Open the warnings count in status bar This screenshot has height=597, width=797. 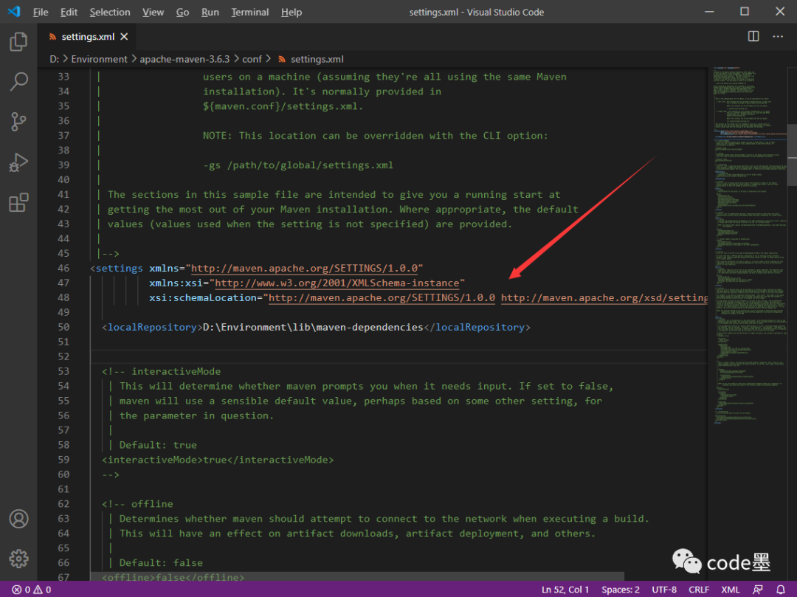coord(42,590)
